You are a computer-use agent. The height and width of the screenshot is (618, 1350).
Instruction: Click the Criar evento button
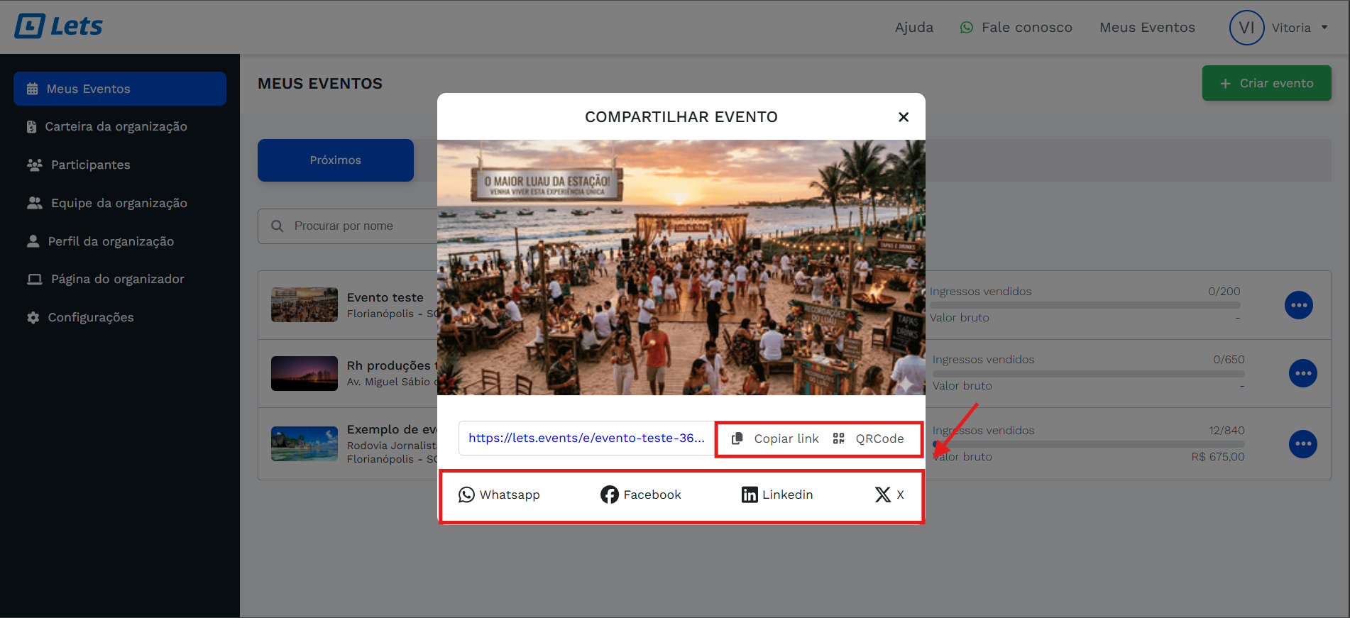click(x=1266, y=83)
